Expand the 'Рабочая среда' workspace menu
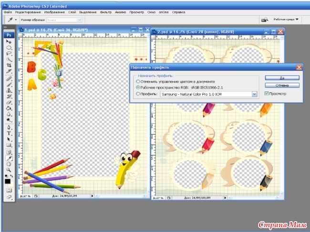 click(286, 20)
